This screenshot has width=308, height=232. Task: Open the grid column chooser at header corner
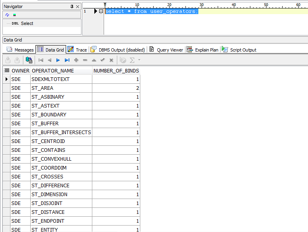coord(6,70)
